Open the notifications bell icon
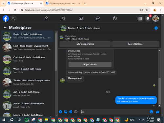Viewport: 164px width, 123px height. coord(148,18)
